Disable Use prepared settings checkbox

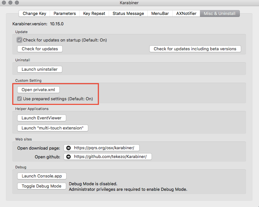coord(19,99)
